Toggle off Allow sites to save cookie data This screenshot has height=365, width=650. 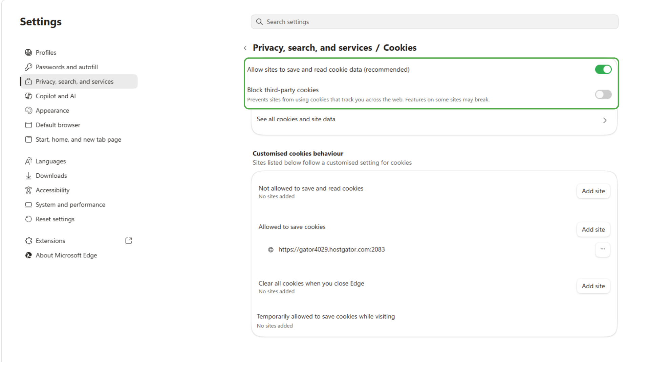pyautogui.click(x=603, y=70)
